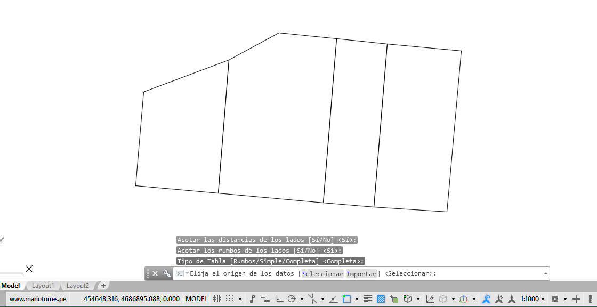
Task: Toggle 2D object snap square icon
Action: click(346, 299)
